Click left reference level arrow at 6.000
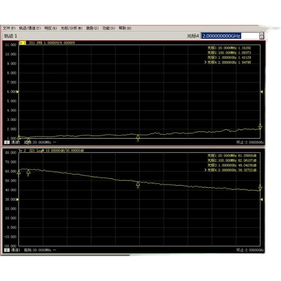The image size is (281, 281). click(x=18, y=92)
